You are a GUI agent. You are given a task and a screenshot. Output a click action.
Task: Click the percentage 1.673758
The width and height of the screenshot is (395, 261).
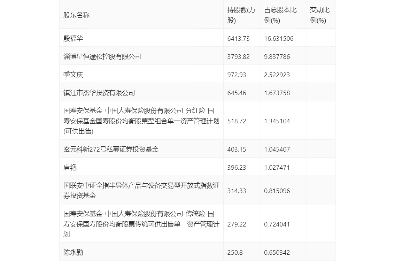[277, 93]
